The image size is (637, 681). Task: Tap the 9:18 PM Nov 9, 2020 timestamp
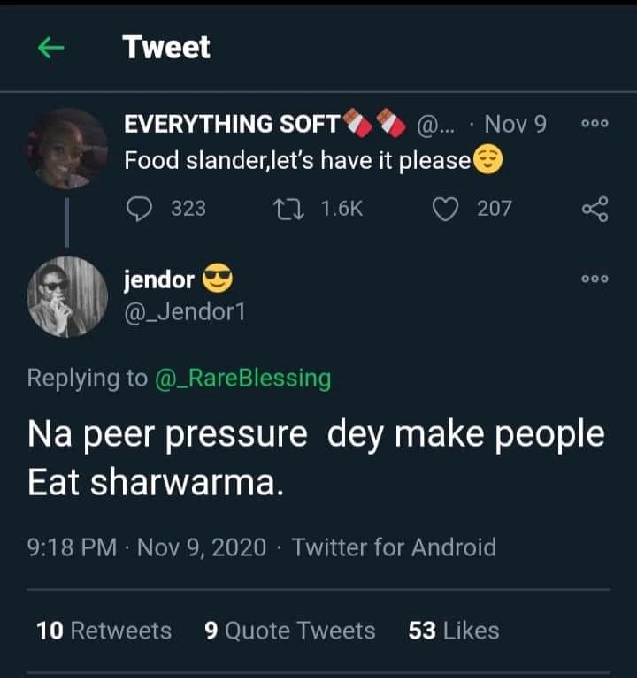(146, 547)
